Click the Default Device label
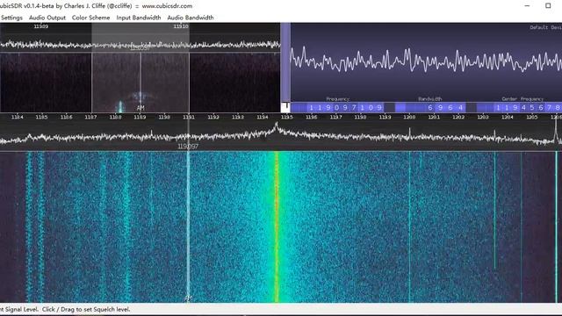The image size is (562, 316). [x=545, y=27]
